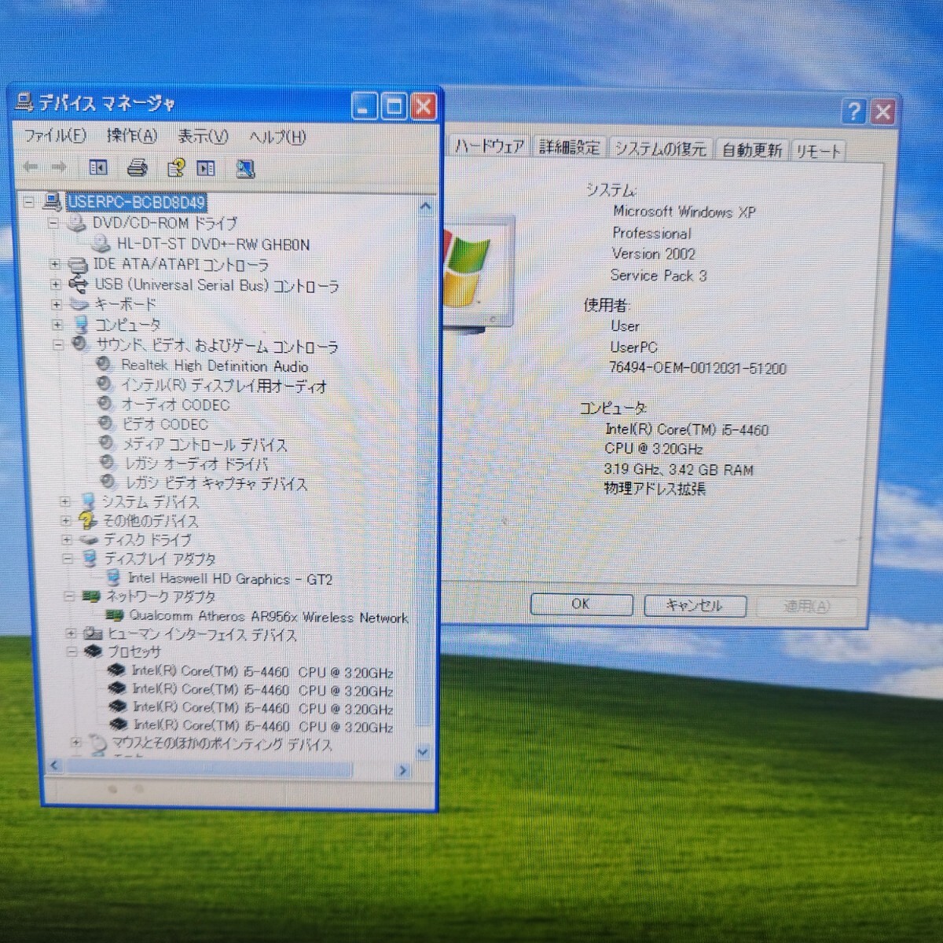Open the 操作(A) menu
The height and width of the screenshot is (943, 943).
point(131,136)
